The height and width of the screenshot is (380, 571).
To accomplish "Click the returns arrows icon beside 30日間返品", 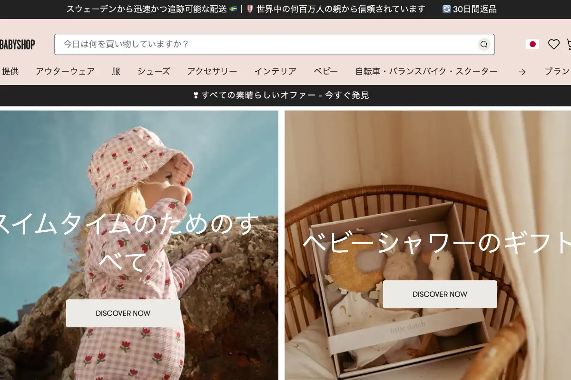I will coord(446,9).
